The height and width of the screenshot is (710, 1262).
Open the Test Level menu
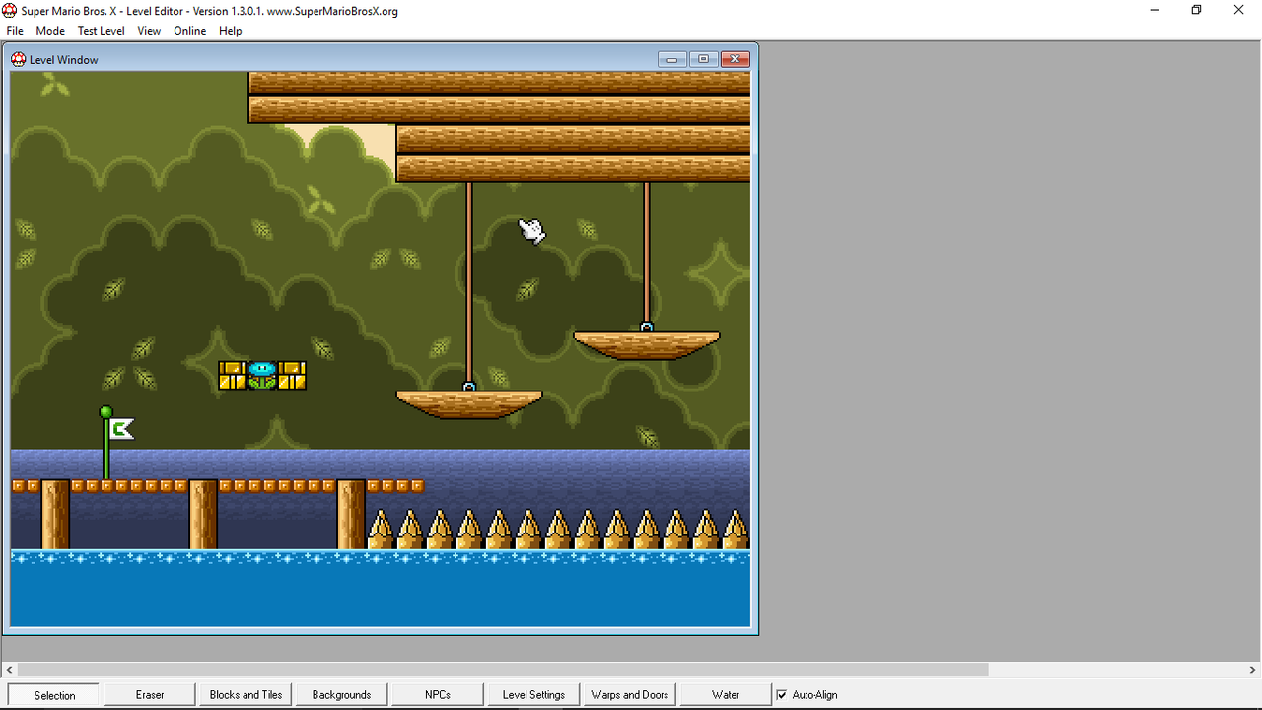[101, 31]
